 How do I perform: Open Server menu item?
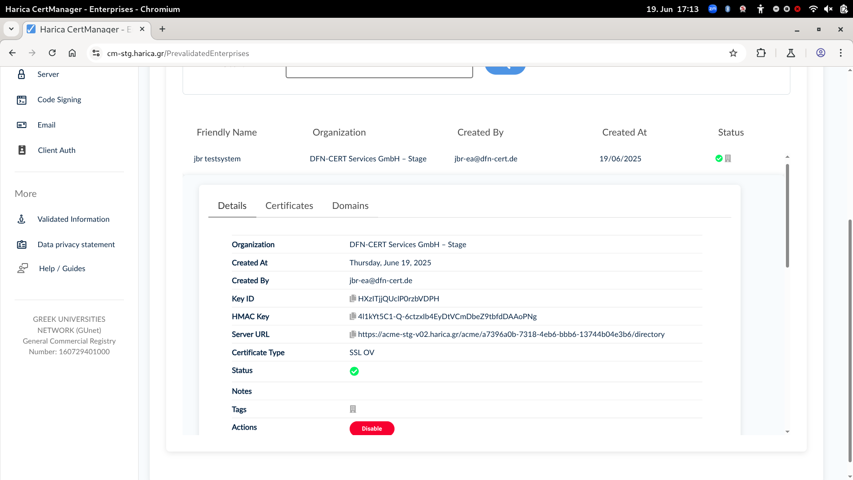48,74
